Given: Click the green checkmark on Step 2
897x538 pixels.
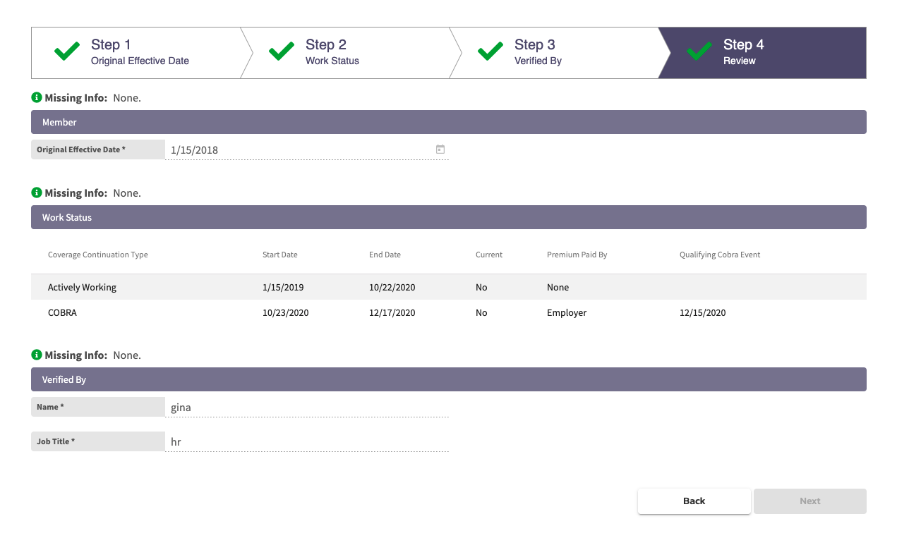Looking at the screenshot, I should tap(281, 51).
